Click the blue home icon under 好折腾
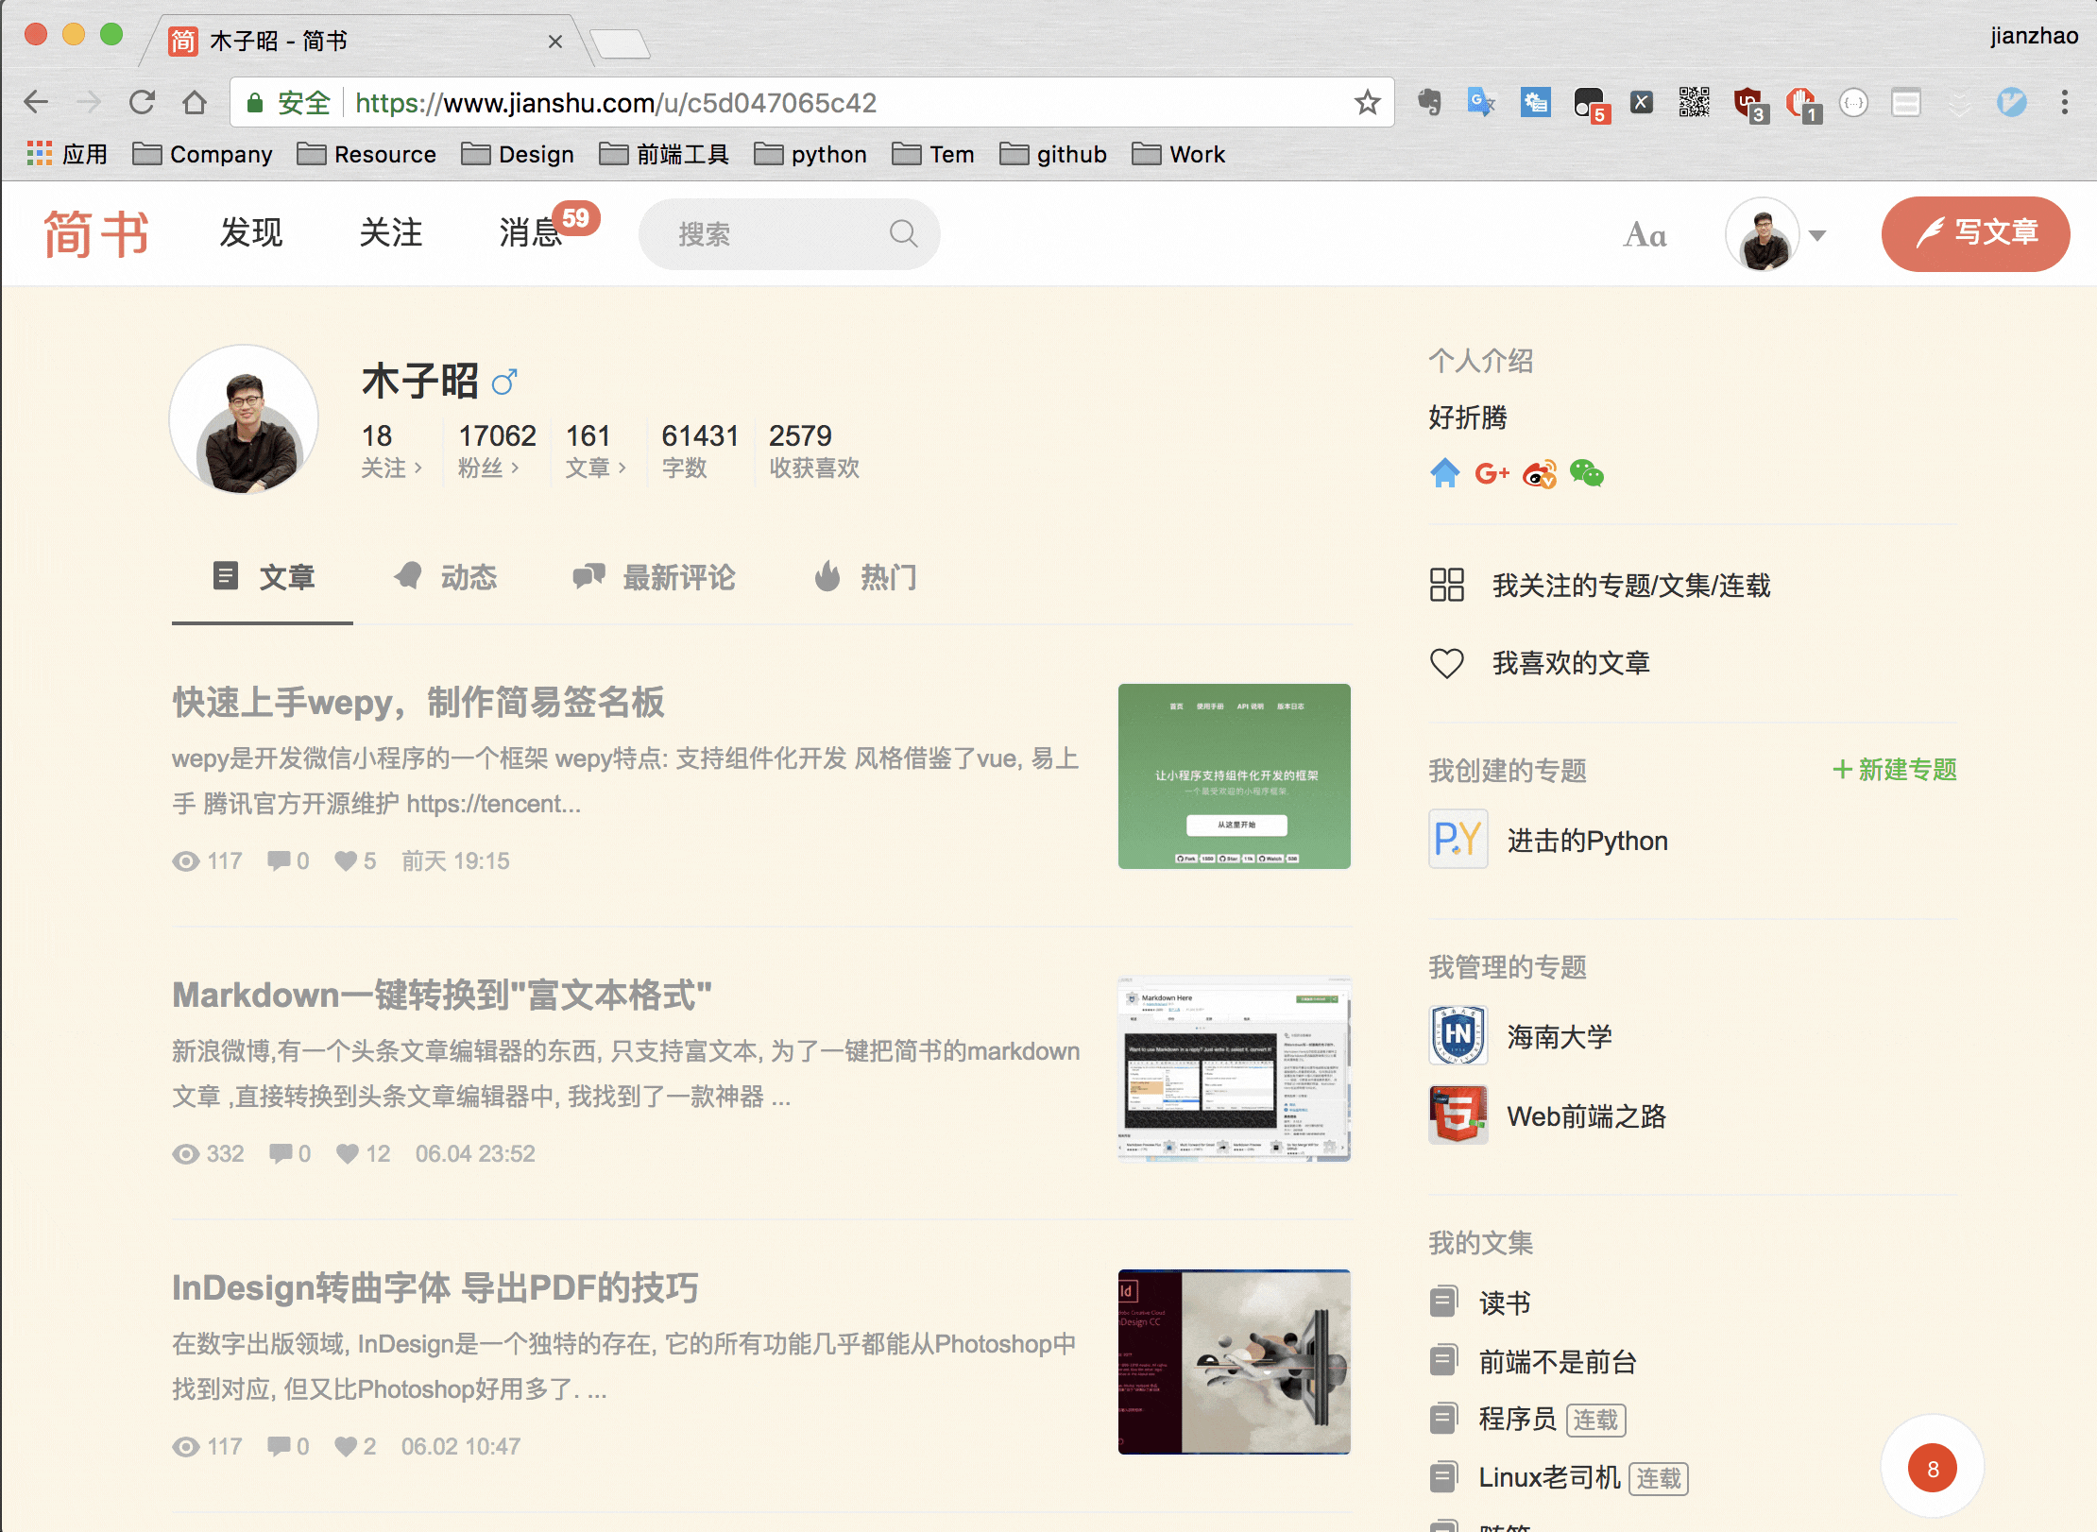Screen dimensions: 2097x1532 pyautogui.click(x=1445, y=474)
